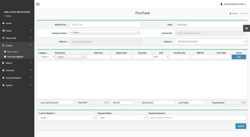Open the Particulars select dropdown

(x=70, y=57)
